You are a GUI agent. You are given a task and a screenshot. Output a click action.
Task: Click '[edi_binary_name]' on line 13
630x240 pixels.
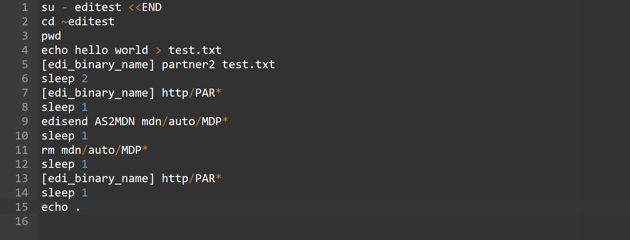[x=98, y=178]
